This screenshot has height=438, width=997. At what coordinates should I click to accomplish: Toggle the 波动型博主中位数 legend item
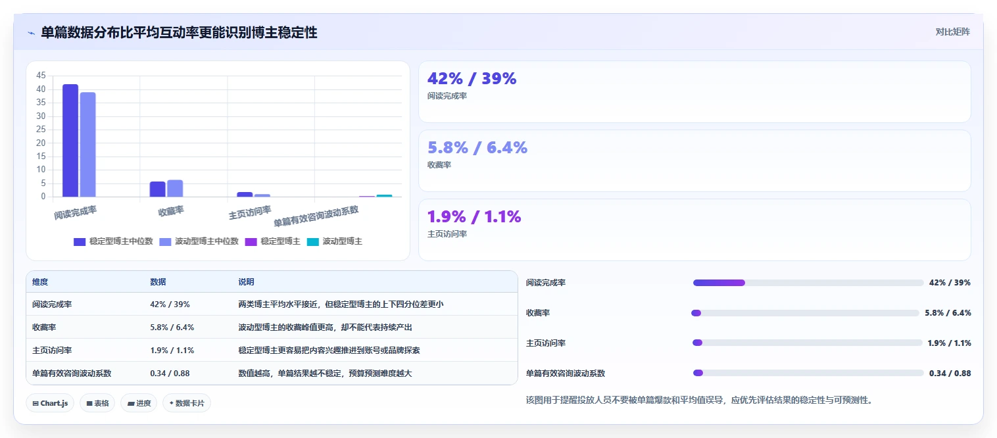coord(199,241)
